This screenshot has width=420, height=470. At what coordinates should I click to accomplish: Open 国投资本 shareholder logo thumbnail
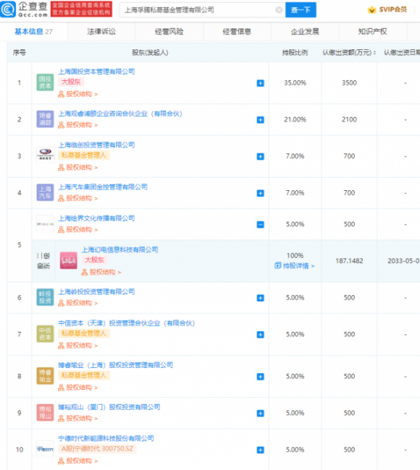click(45, 82)
